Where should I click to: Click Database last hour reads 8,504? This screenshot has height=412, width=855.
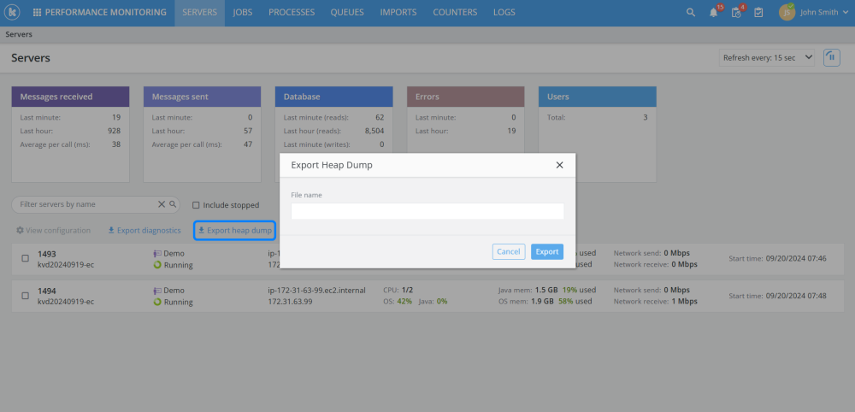pyautogui.click(x=374, y=131)
